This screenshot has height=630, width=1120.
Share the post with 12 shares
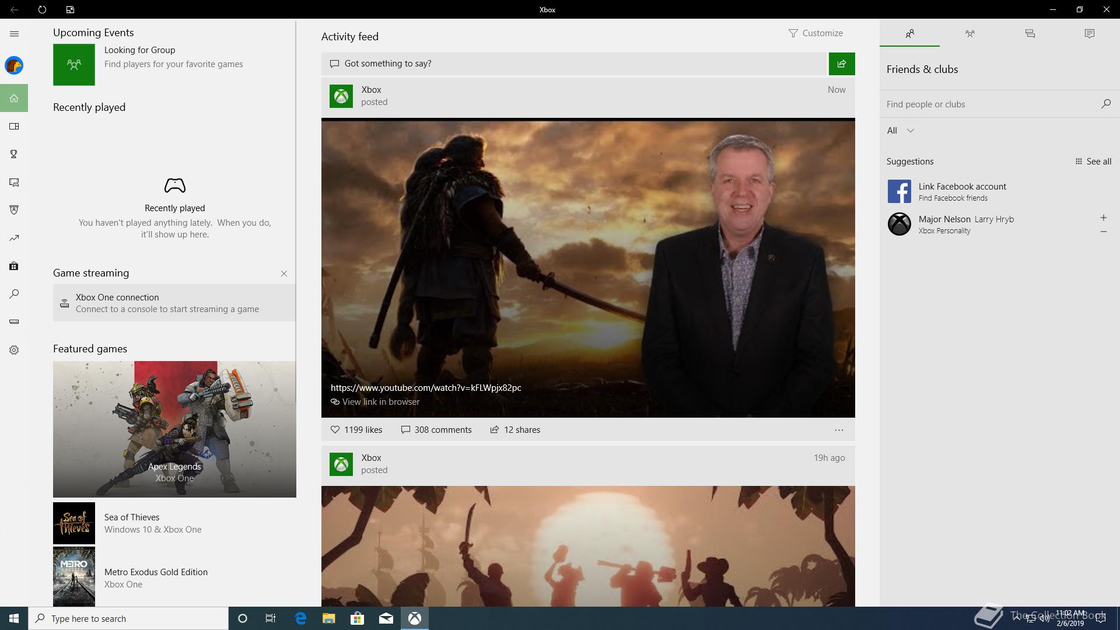click(515, 430)
